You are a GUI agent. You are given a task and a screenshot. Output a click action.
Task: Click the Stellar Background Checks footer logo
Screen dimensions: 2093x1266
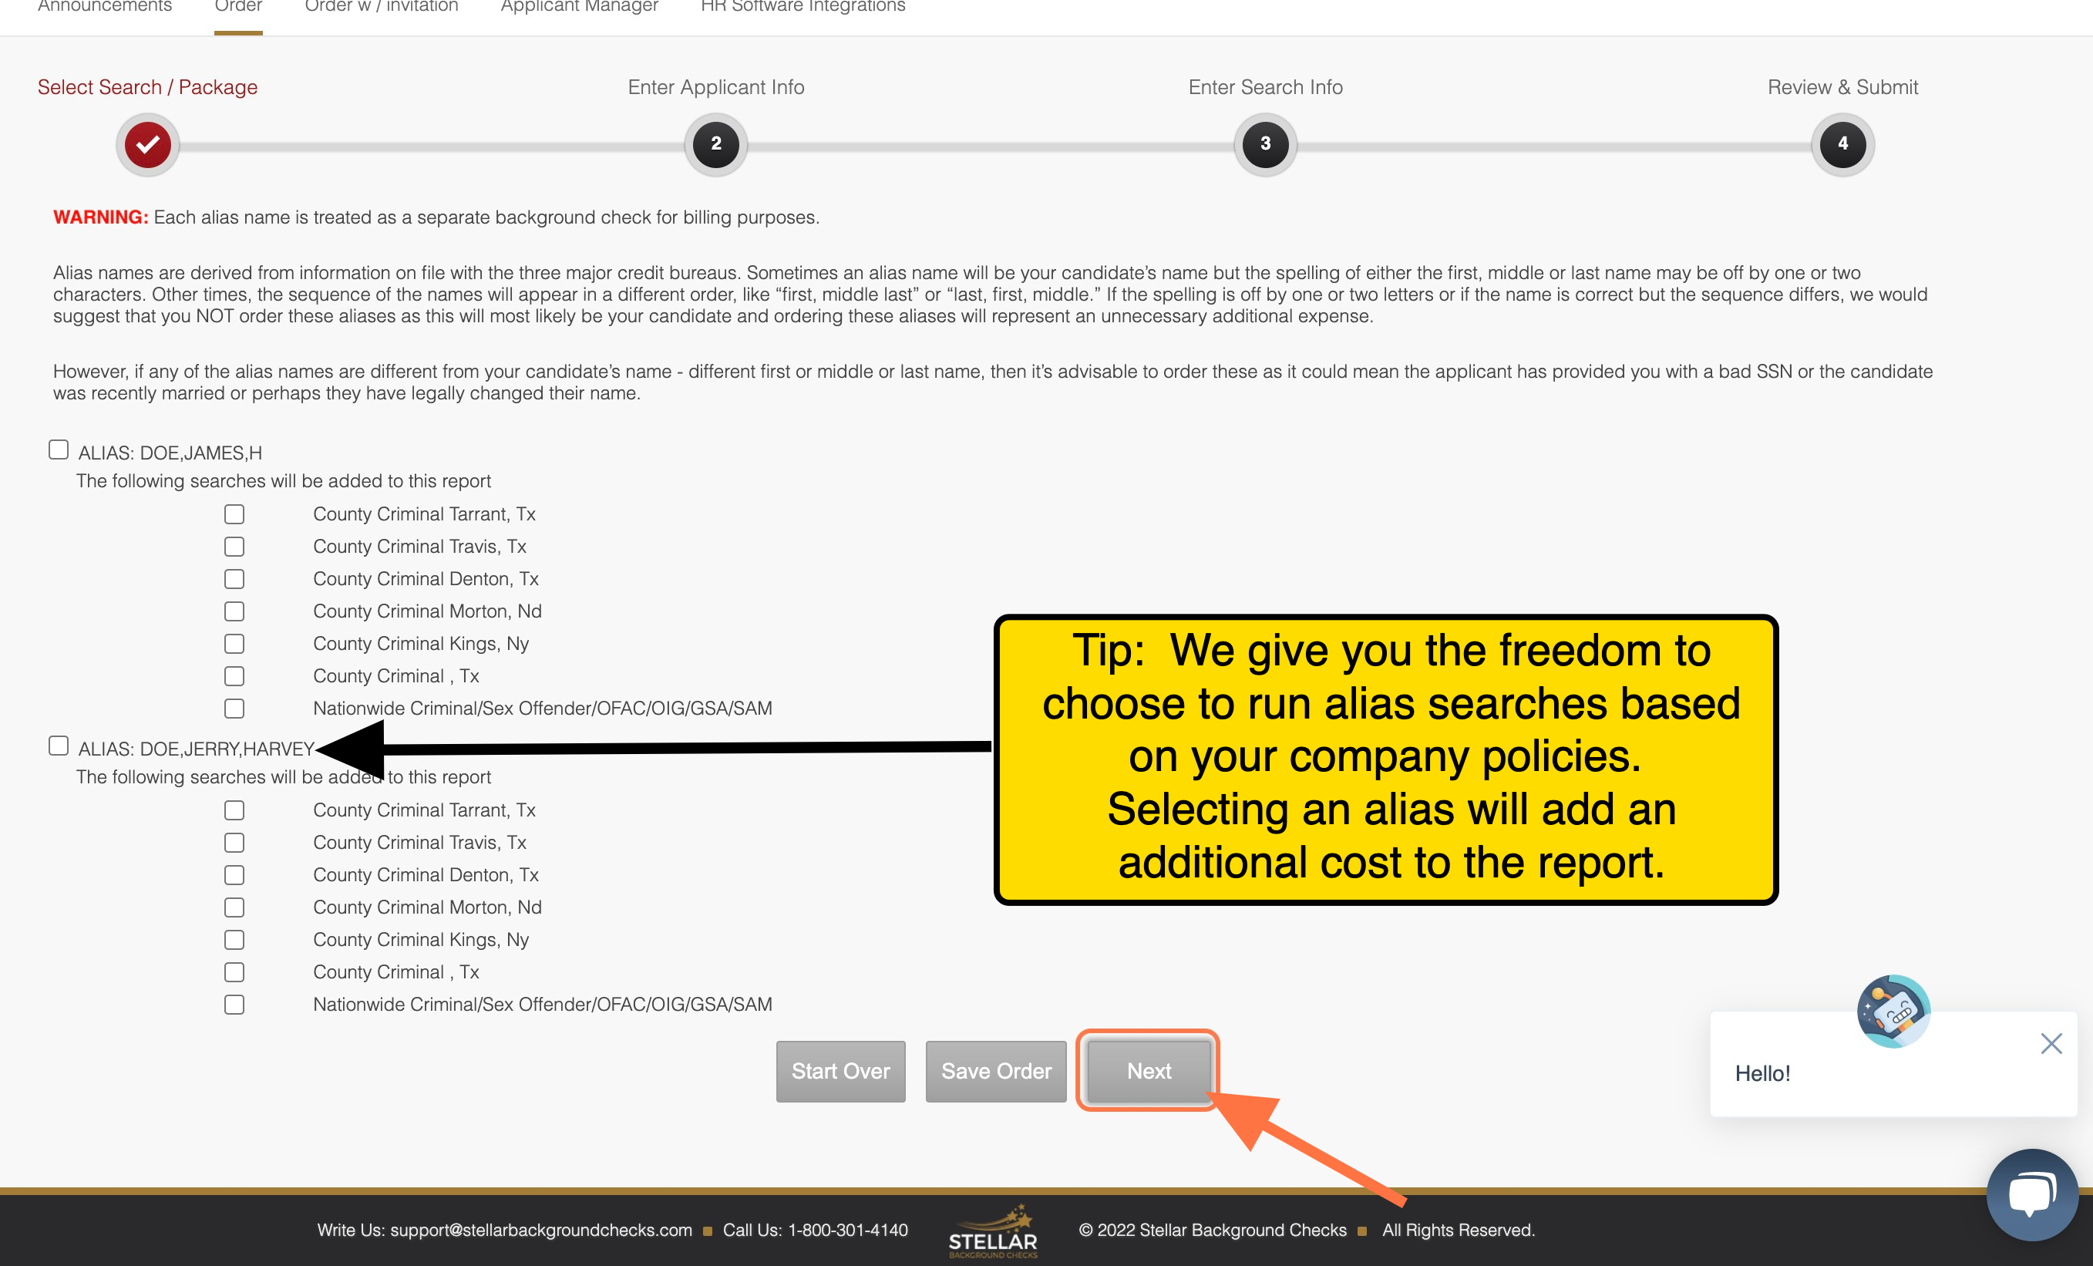[x=993, y=1232]
